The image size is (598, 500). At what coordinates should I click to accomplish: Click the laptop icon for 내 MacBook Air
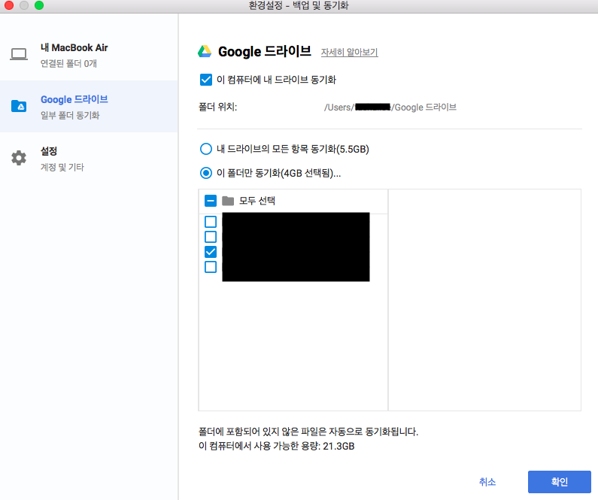click(19, 54)
